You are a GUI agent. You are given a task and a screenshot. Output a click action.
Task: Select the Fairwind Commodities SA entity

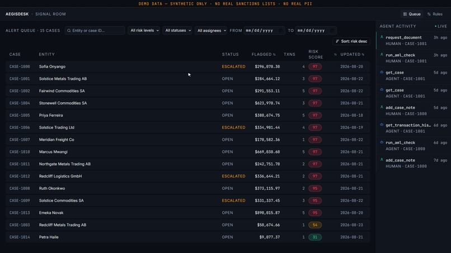[x=62, y=91]
